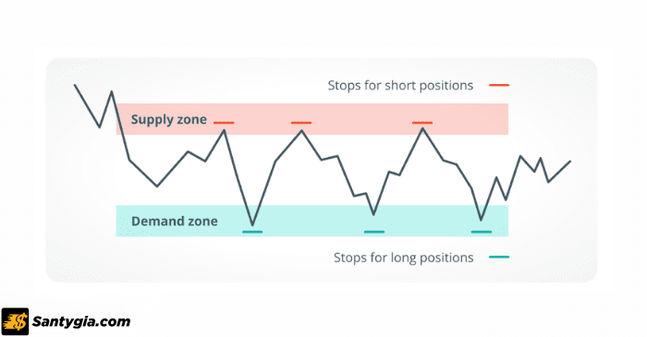
Task: Click the first teal stop marker in Demand zone
Action: point(252,232)
